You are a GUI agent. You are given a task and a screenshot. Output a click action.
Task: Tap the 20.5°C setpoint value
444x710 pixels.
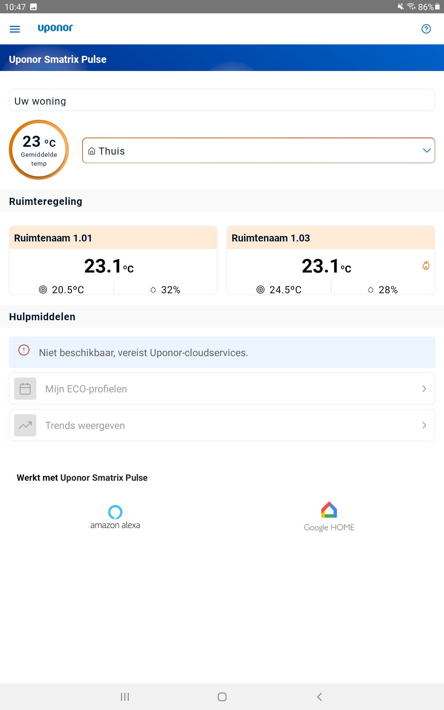(68, 290)
